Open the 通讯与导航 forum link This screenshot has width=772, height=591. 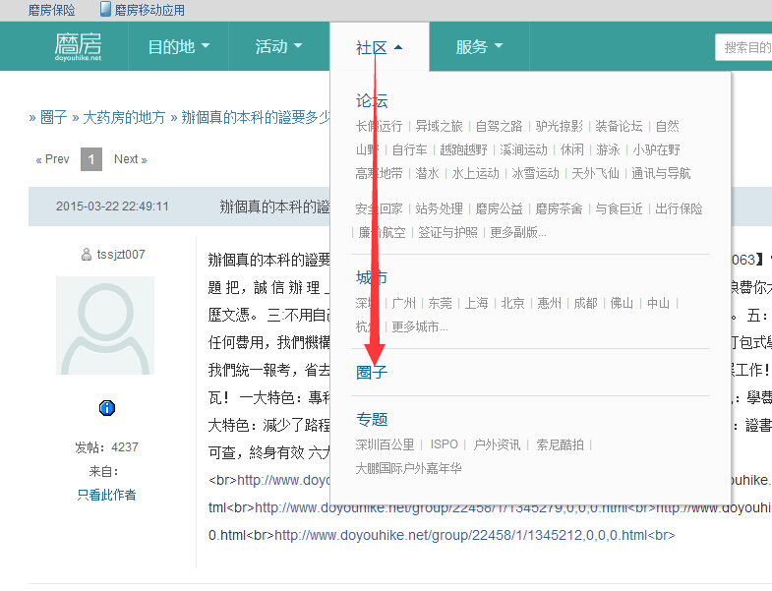pos(661,173)
